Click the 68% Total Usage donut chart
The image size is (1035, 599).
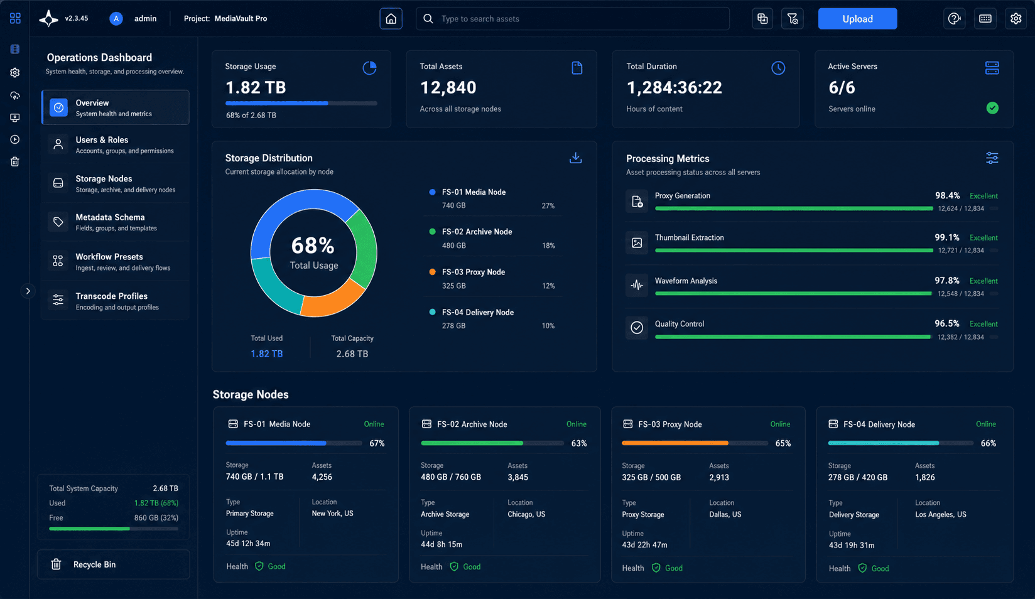pyautogui.click(x=314, y=253)
